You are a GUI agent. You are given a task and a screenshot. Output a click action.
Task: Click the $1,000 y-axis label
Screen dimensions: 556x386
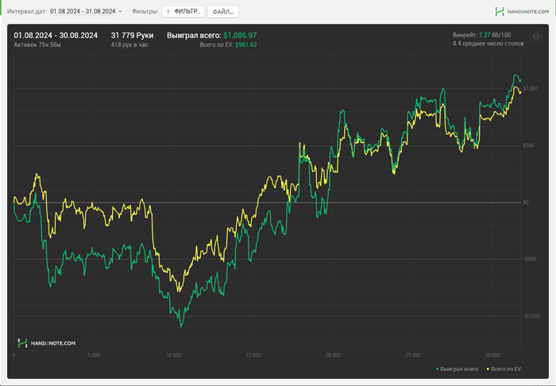point(530,89)
